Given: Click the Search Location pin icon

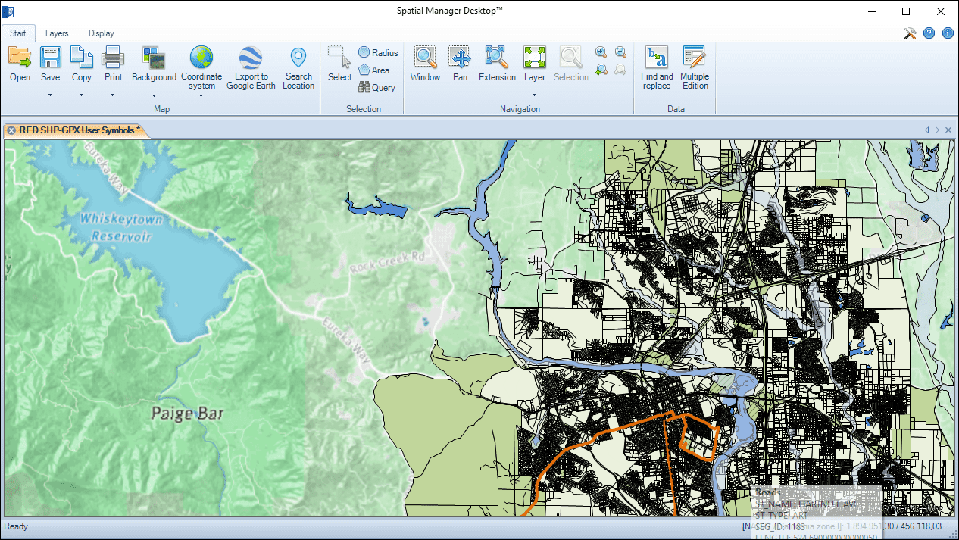Looking at the screenshot, I should coord(298,58).
